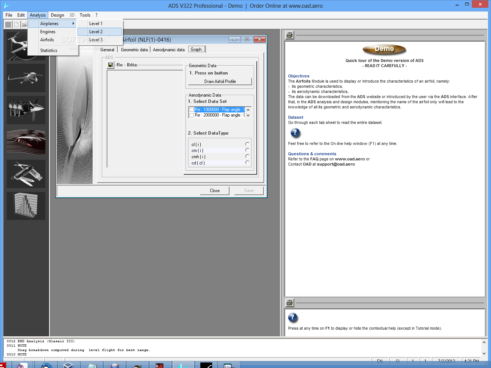
Task: Select the cm ( i ) data type radio
Action: tap(247, 150)
